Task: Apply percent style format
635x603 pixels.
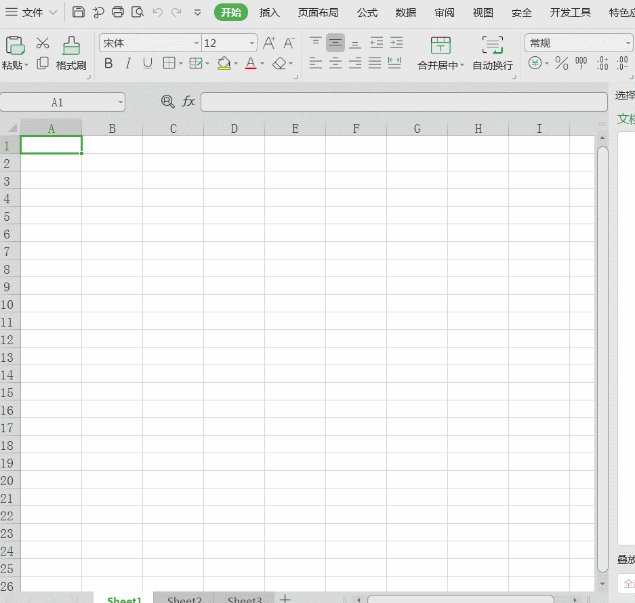Action: (x=562, y=63)
